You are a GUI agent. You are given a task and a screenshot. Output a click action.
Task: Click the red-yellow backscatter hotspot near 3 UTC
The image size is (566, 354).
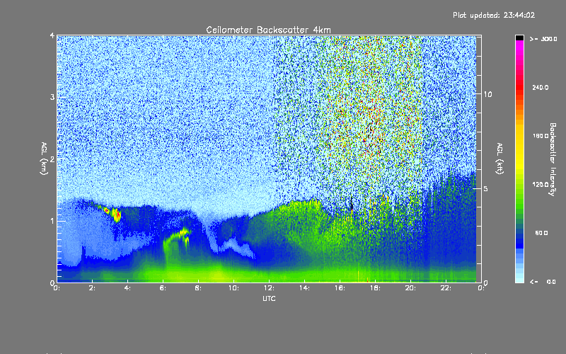click(x=116, y=215)
